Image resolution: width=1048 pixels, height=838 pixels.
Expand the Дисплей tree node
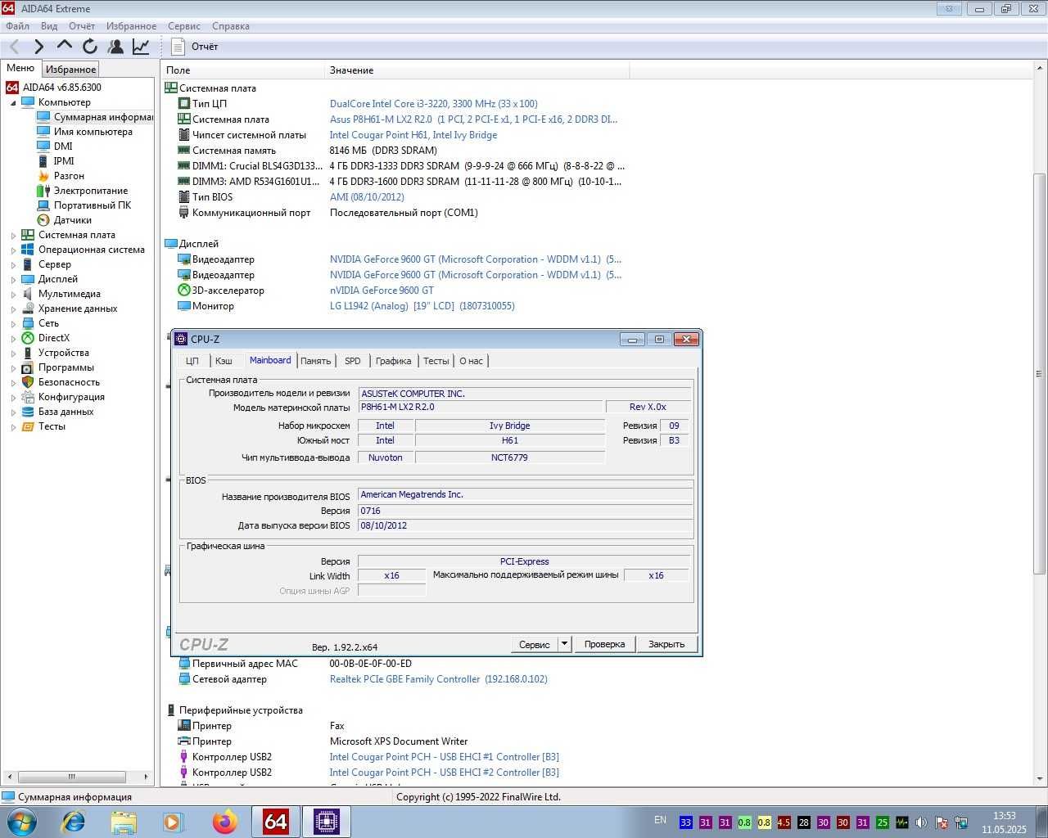pyautogui.click(x=13, y=279)
